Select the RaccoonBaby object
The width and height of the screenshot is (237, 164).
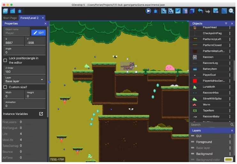click(x=211, y=116)
